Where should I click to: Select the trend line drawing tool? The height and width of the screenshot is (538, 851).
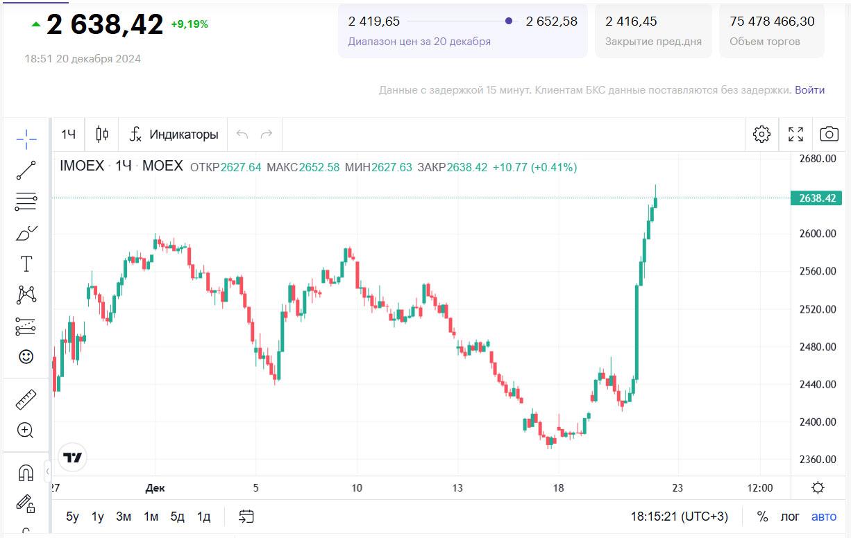point(26,170)
